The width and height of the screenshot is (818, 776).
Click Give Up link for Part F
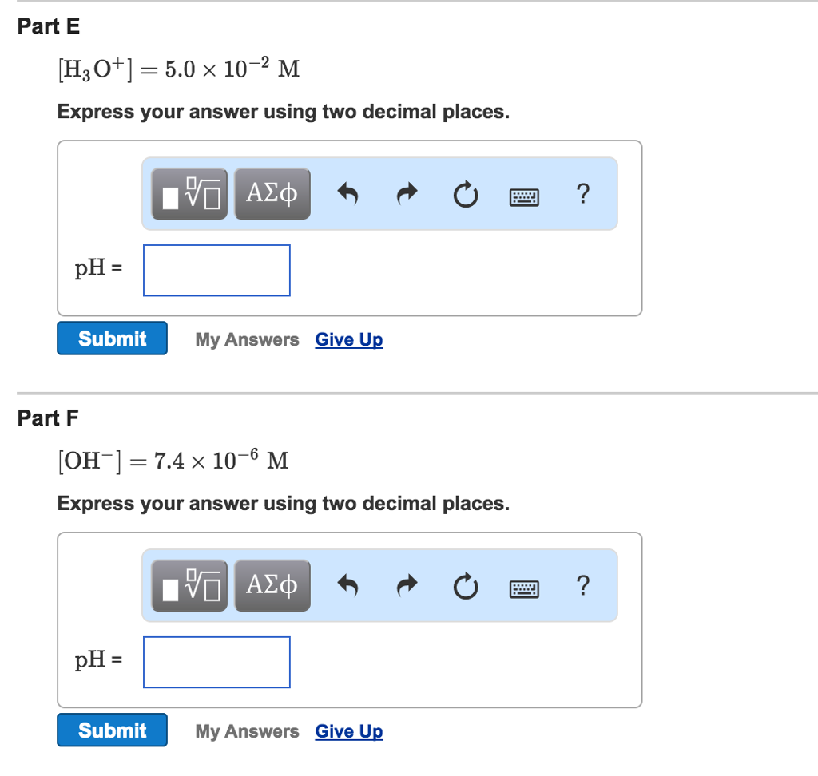[x=349, y=731]
